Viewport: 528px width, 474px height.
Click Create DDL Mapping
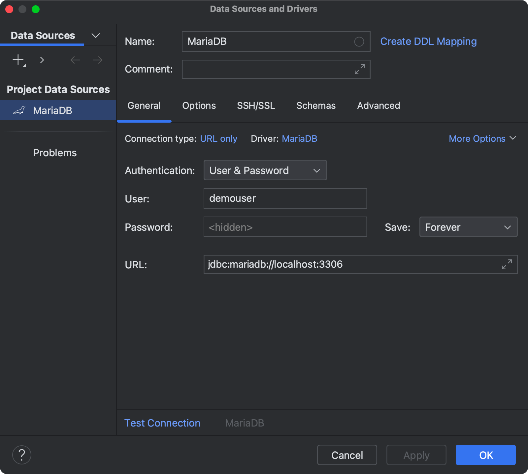point(428,41)
